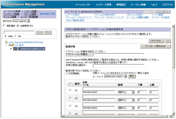The width and height of the screenshot is (176, 119).
Task: Select the OR radio button
Action: [x=16, y=36]
